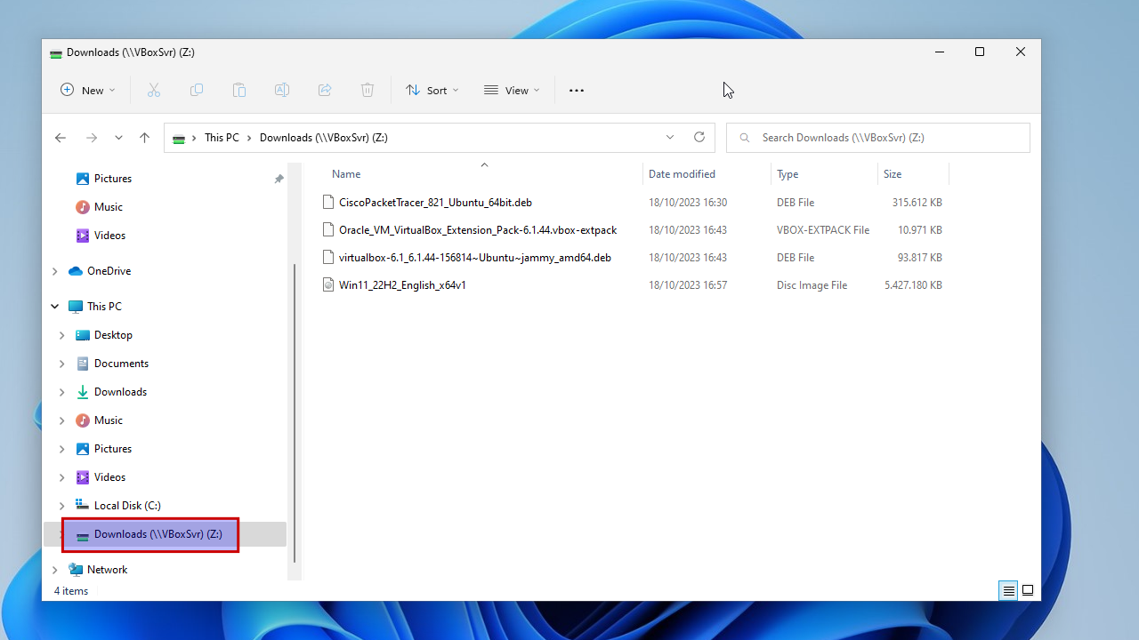Image resolution: width=1139 pixels, height=640 pixels.
Task: Select Pictures under This PC
Action: (x=113, y=449)
